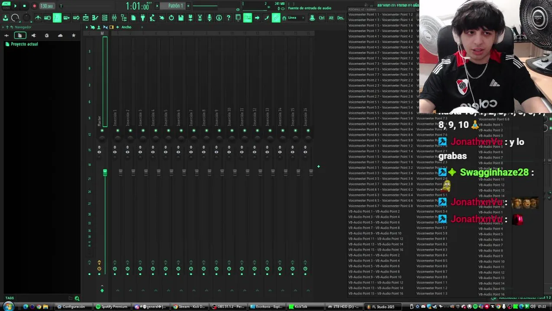Stop playback with the stop button
This screenshot has height=311, width=552.
point(24,6)
